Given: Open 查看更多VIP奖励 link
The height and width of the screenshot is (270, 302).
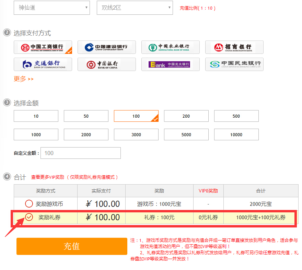Looking at the screenshot, I should click(x=48, y=177).
